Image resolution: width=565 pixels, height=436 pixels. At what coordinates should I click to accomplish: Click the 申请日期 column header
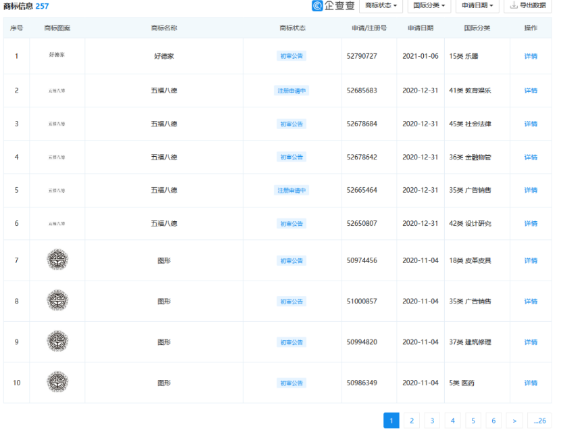click(421, 28)
